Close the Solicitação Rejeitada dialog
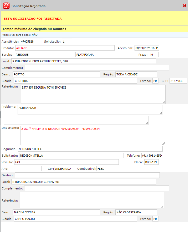 184,6
